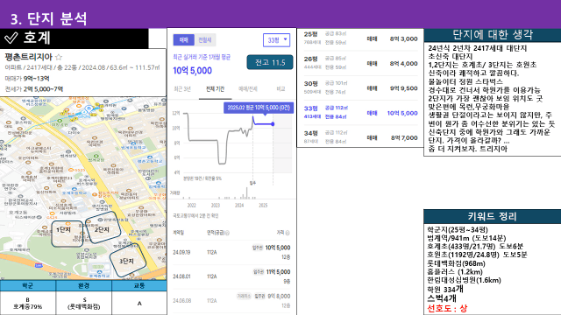Select the 34평 listing row
Viewport: 561px width, 315px height.
tap(360, 137)
